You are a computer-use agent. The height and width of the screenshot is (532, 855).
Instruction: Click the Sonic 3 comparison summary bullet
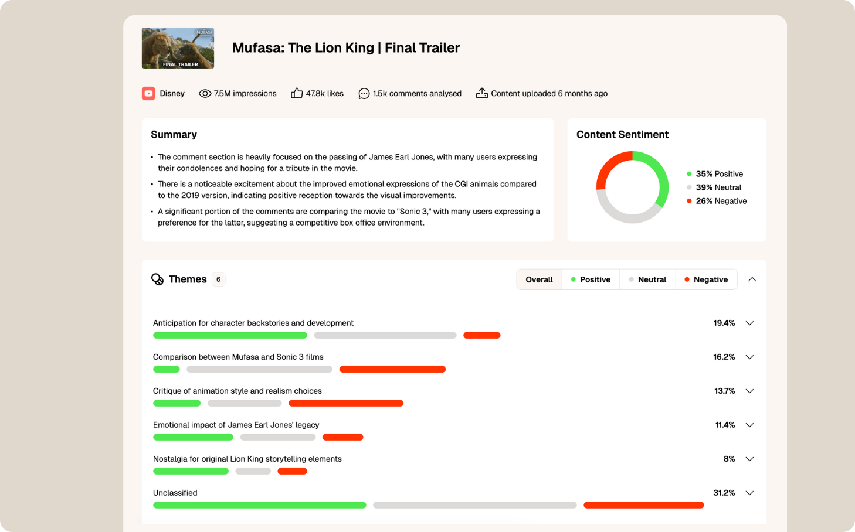[x=349, y=217]
